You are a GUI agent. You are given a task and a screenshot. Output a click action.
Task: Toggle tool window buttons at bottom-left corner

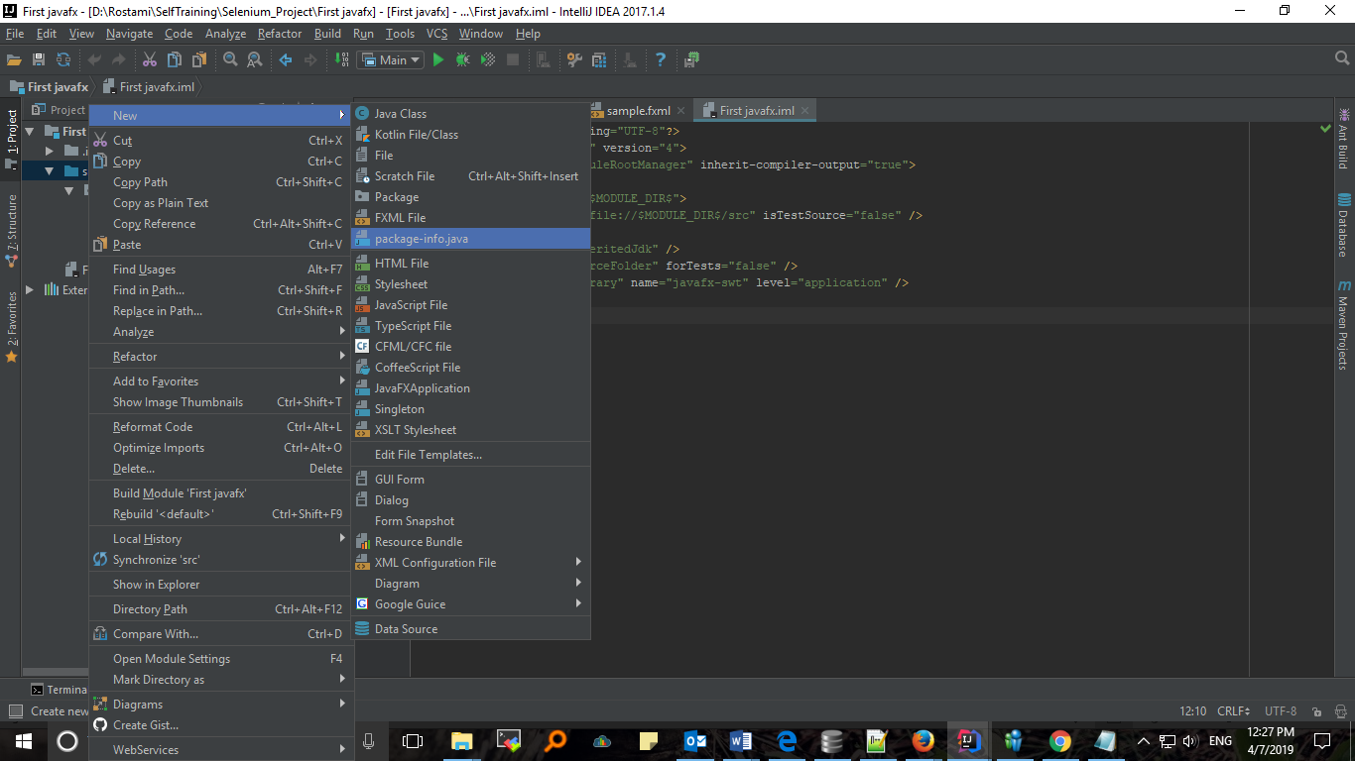click(15, 711)
